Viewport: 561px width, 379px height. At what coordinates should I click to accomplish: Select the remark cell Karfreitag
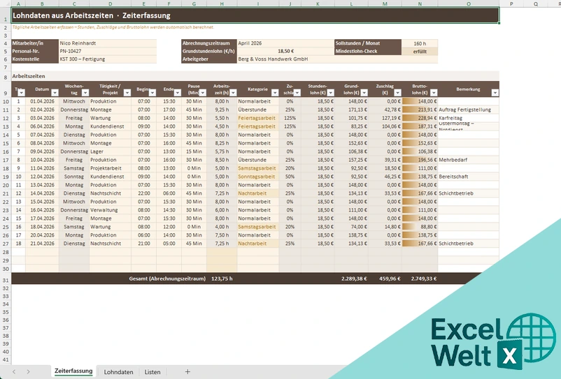pos(469,118)
